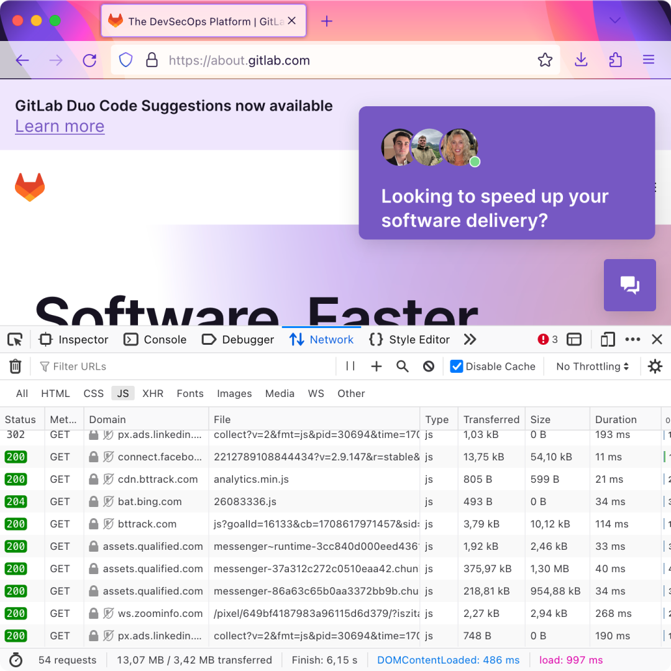The width and height of the screenshot is (671, 671).
Task: Open network request search with magnifier icon
Action: point(402,366)
